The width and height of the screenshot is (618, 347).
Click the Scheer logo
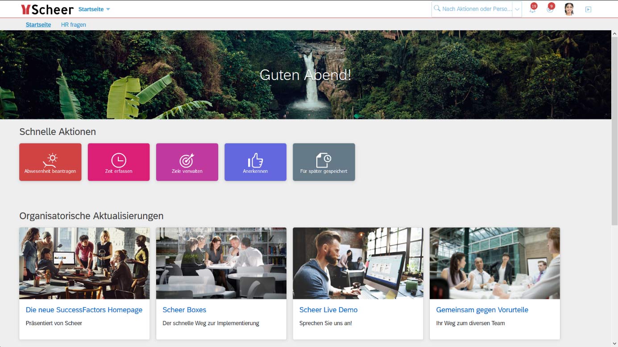click(47, 9)
